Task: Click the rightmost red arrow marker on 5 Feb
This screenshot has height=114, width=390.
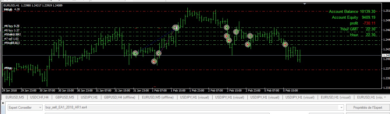Action: [285, 44]
